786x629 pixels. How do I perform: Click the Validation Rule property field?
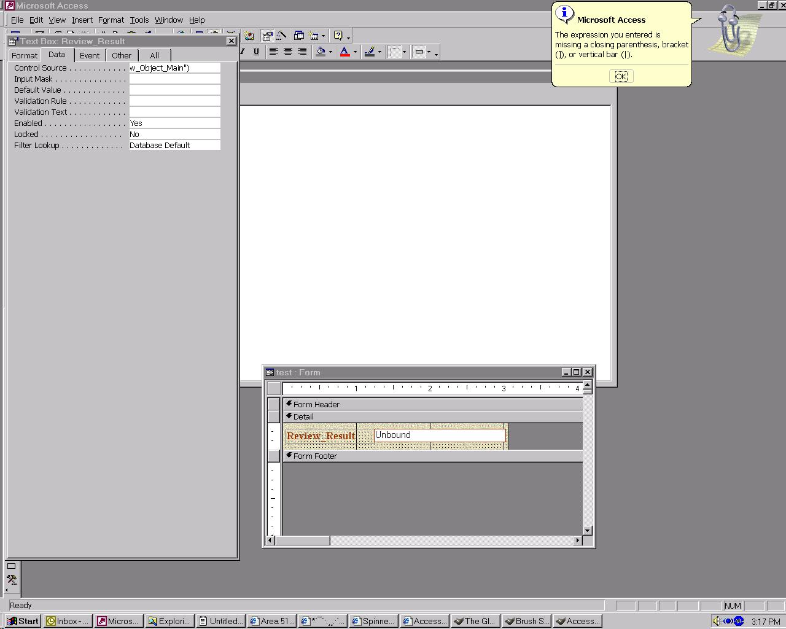click(174, 101)
